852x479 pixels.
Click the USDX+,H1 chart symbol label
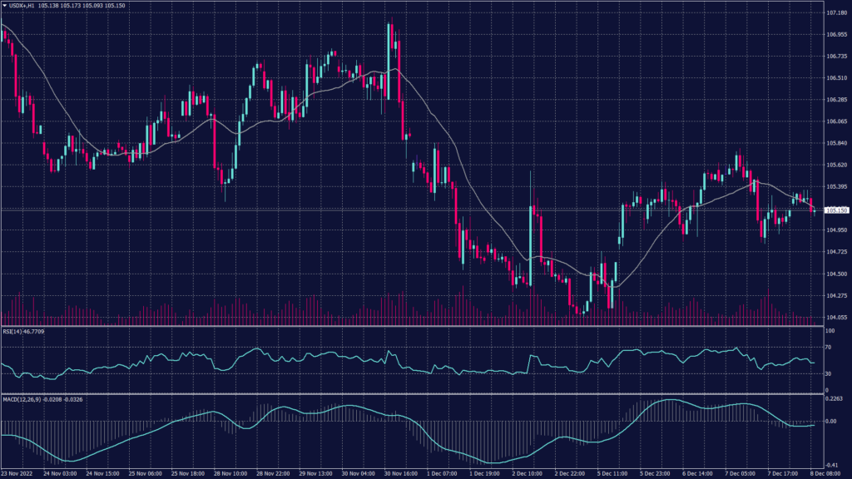22,6
